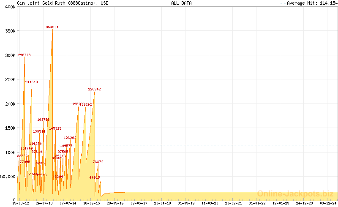338x207 pixels.
Task: Click the 400K y-axis label
Action: tap(9, 7)
